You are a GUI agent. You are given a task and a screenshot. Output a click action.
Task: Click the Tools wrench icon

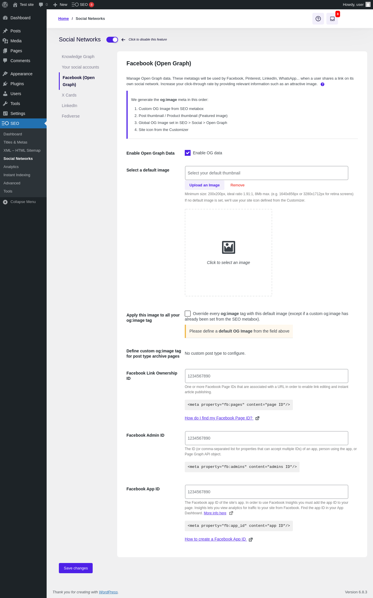5,104
